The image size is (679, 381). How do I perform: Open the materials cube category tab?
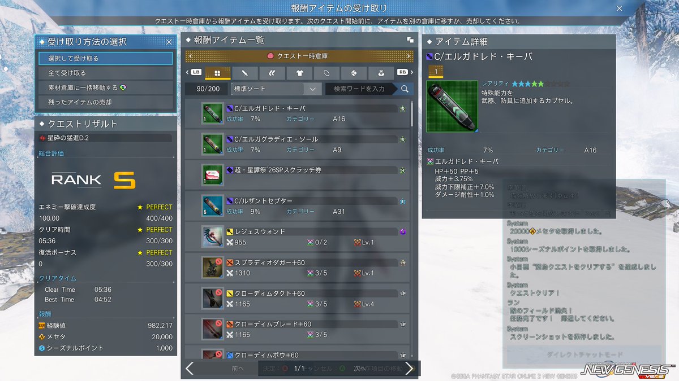coord(354,73)
